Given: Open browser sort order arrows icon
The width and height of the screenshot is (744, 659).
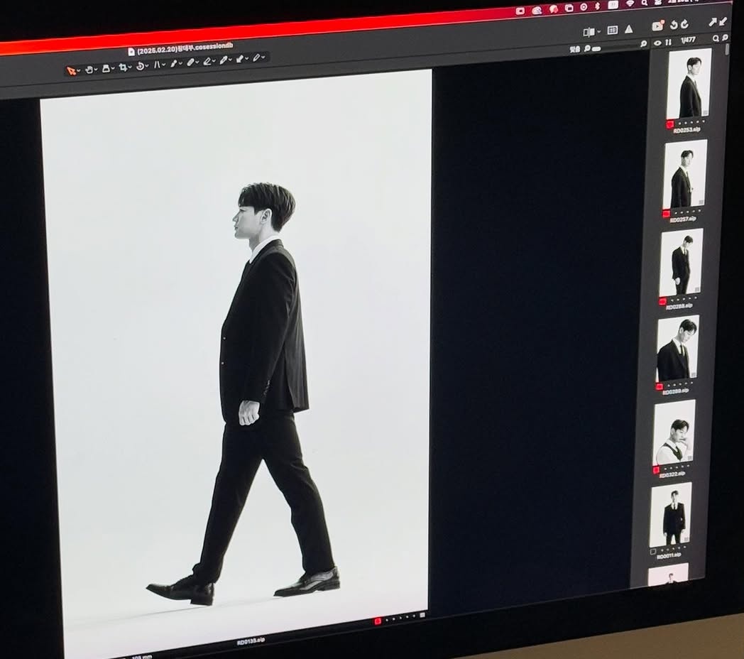Looking at the screenshot, I should 669,43.
